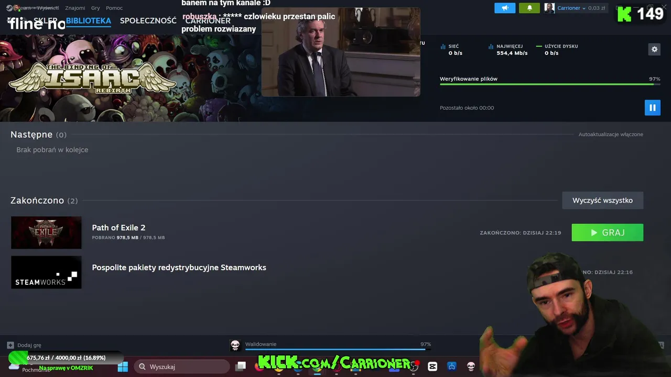Click the Autoaktualizacje włączone text
This screenshot has height=377, width=671.
(x=611, y=135)
